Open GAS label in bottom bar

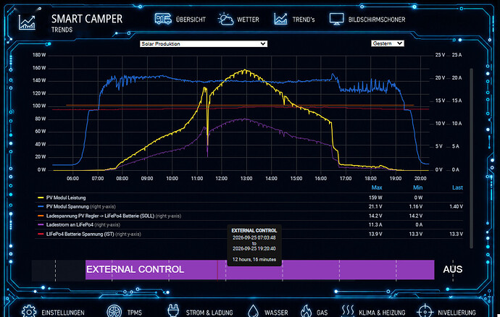(322, 313)
